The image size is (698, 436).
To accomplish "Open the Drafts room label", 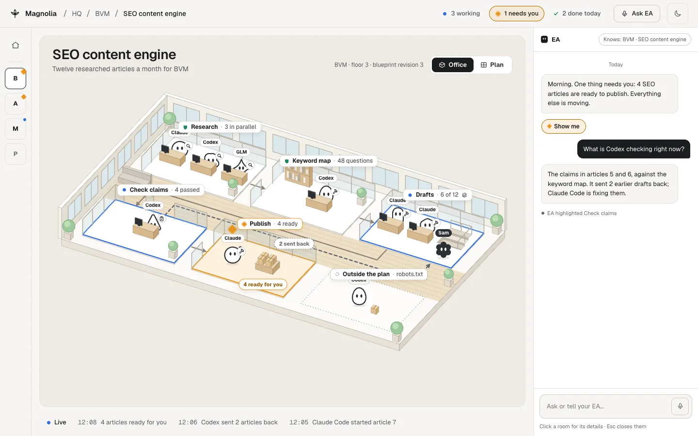I will click(438, 195).
